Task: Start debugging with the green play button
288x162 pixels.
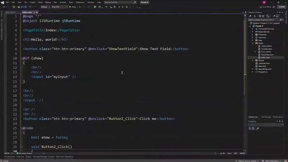Action: point(70,7)
